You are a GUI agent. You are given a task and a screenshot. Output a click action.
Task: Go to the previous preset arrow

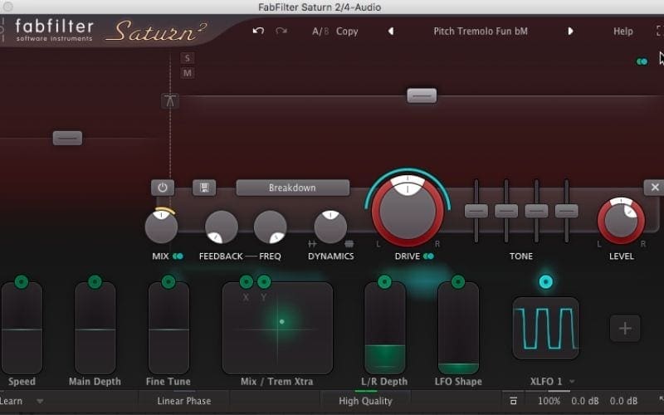tap(391, 31)
